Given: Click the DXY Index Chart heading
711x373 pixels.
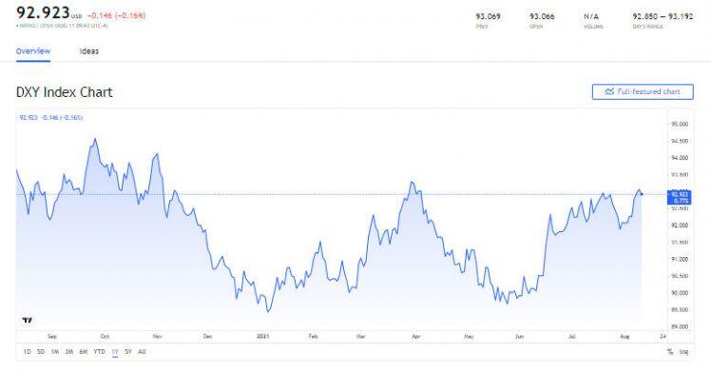Looking at the screenshot, I should pyautogui.click(x=65, y=92).
